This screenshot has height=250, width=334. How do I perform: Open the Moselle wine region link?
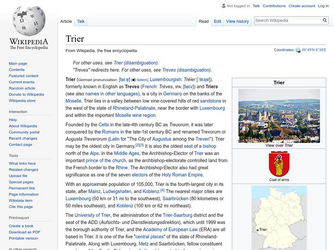click(135, 115)
